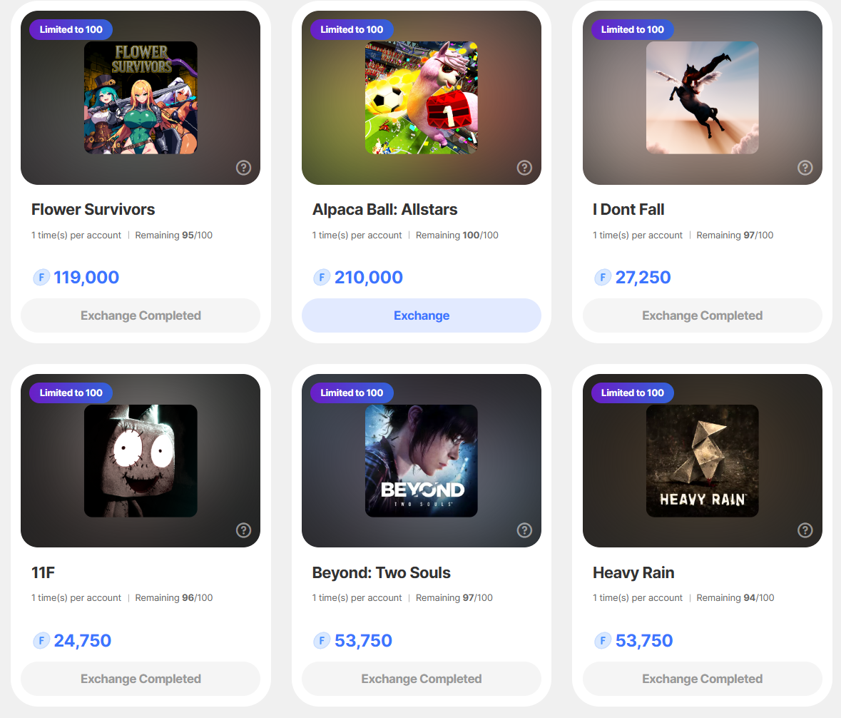Click the F coin icon beside 27,250
This screenshot has height=718, width=841.
click(x=603, y=278)
